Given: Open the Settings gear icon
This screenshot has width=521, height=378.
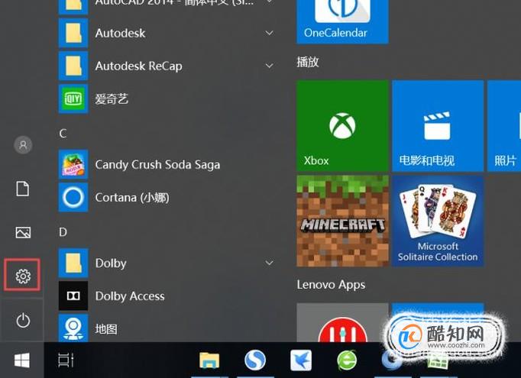Looking at the screenshot, I should point(23,276).
